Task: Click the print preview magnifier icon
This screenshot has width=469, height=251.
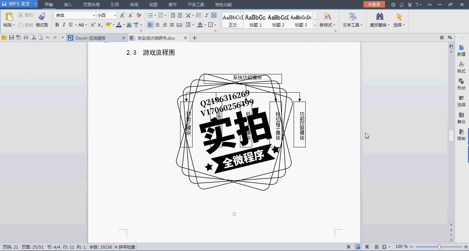Action: pos(40,38)
